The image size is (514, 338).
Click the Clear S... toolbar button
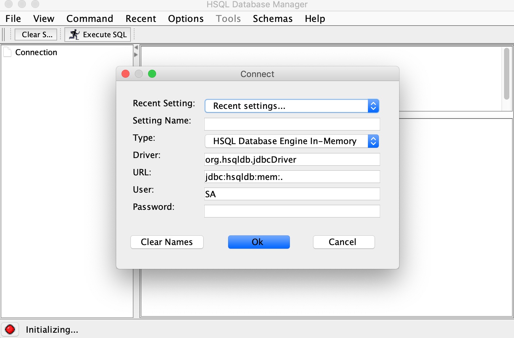tap(36, 35)
